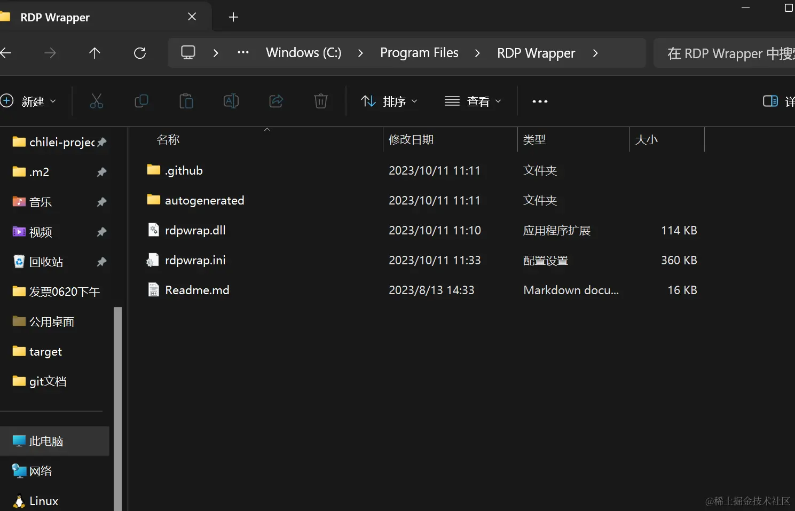Select 此电脑 (This PC) in sidebar
This screenshot has height=511, width=795.
click(x=54, y=441)
